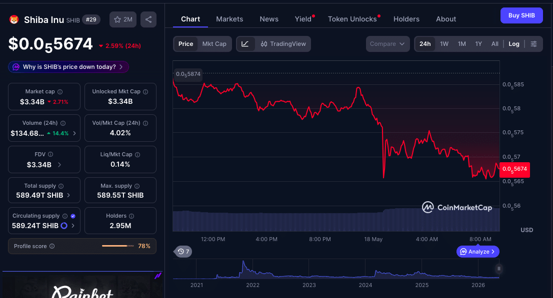Click the volume bars under the price chart
The width and height of the screenshot is (553, 298).
click(336, 221)
